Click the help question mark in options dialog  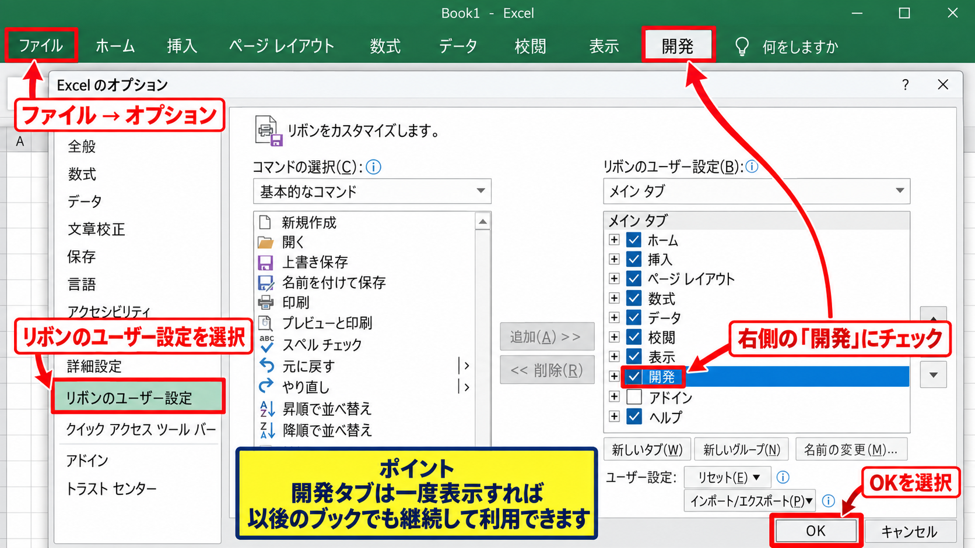click(905, 85)
